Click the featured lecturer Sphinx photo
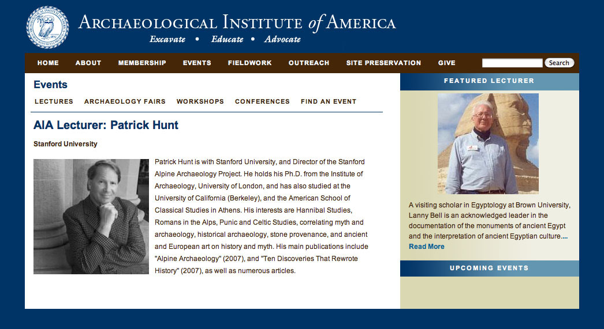Viewport: 604px width, 329px height. pos(488,143)
